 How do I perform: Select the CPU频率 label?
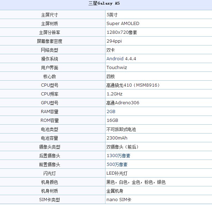coord(49,94)
